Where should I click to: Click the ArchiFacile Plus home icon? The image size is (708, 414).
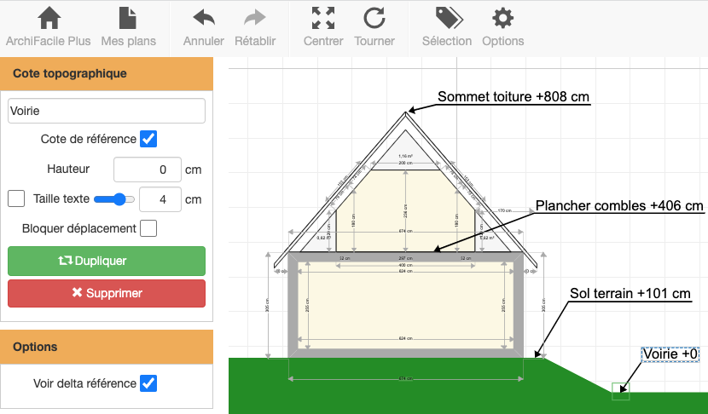point(49,19)
